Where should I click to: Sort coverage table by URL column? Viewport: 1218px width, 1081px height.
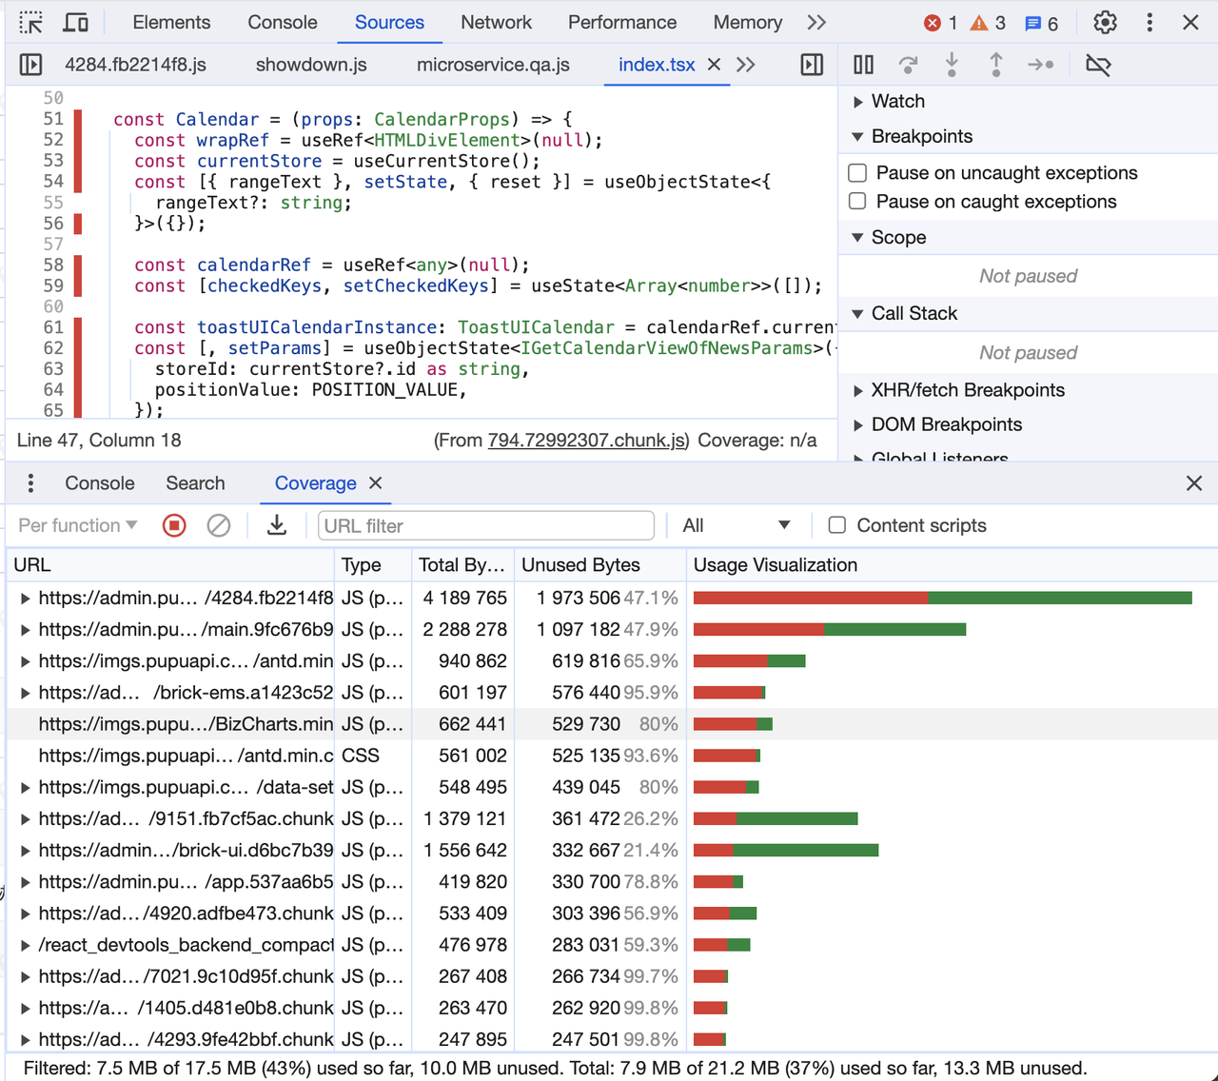(x=171, y=565)
